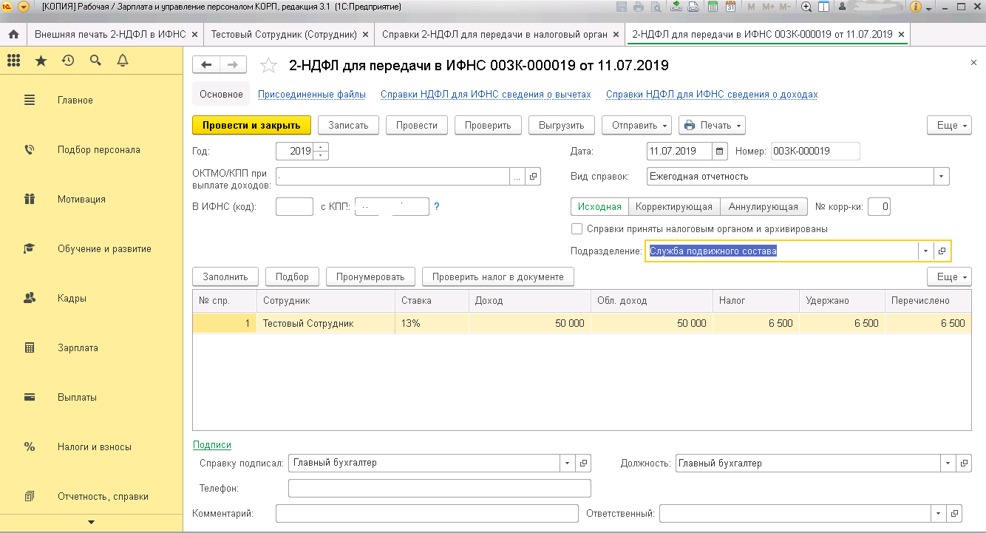Click the Проверить button

tap(488, 125)
